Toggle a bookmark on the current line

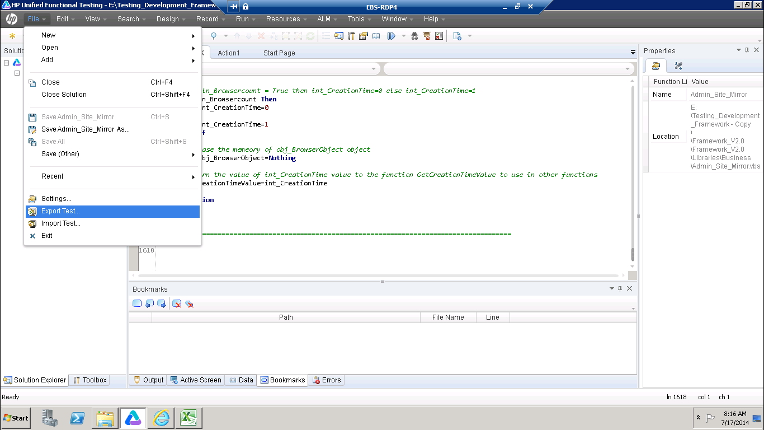pyautogui.click(x=137, y=303)
